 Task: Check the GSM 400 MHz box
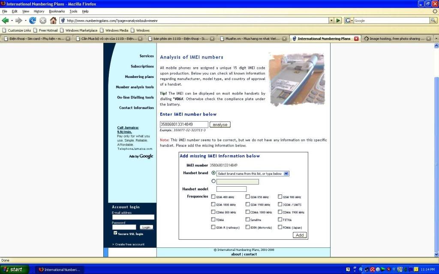click(x=213, y=197)
